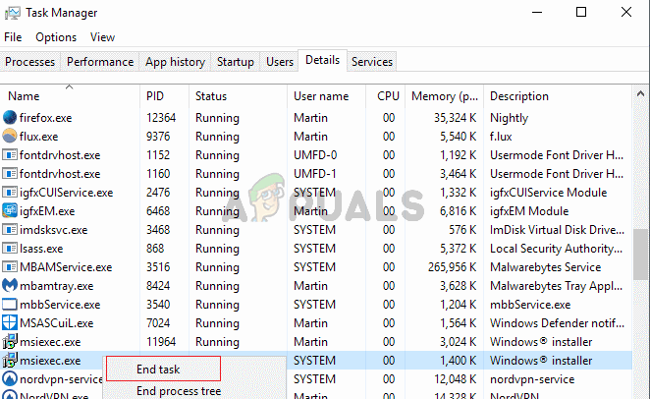This screenshot has width=650, height=399.
Task: Switch to the Services tab
Action: coord(371,62)
